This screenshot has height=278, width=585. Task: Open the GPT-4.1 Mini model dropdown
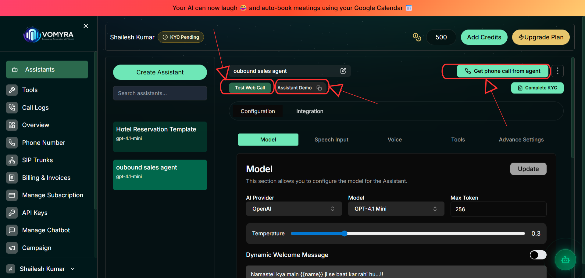coord(396,209)
